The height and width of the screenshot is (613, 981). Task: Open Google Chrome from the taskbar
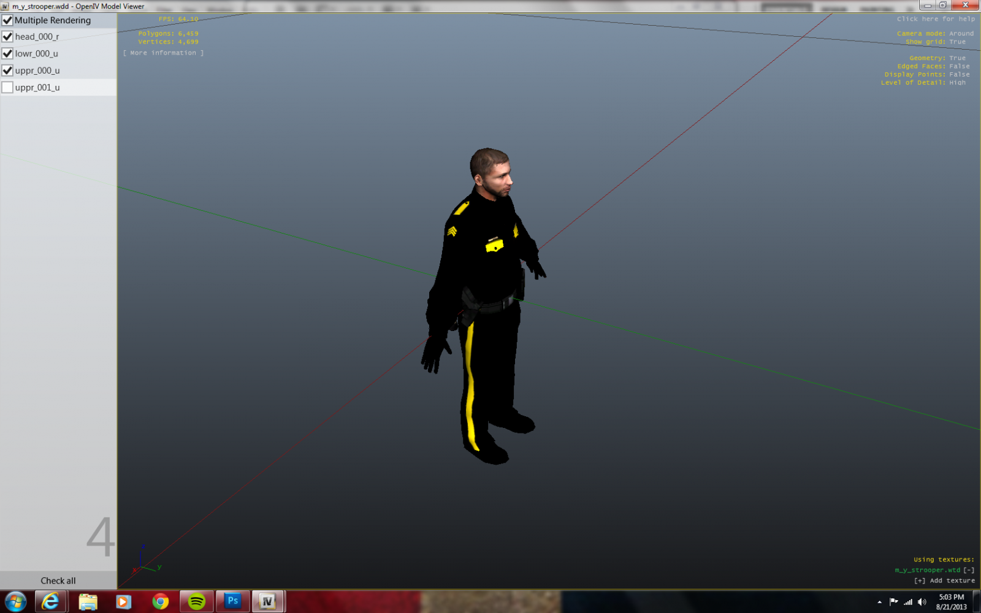(x=161, y=601)
